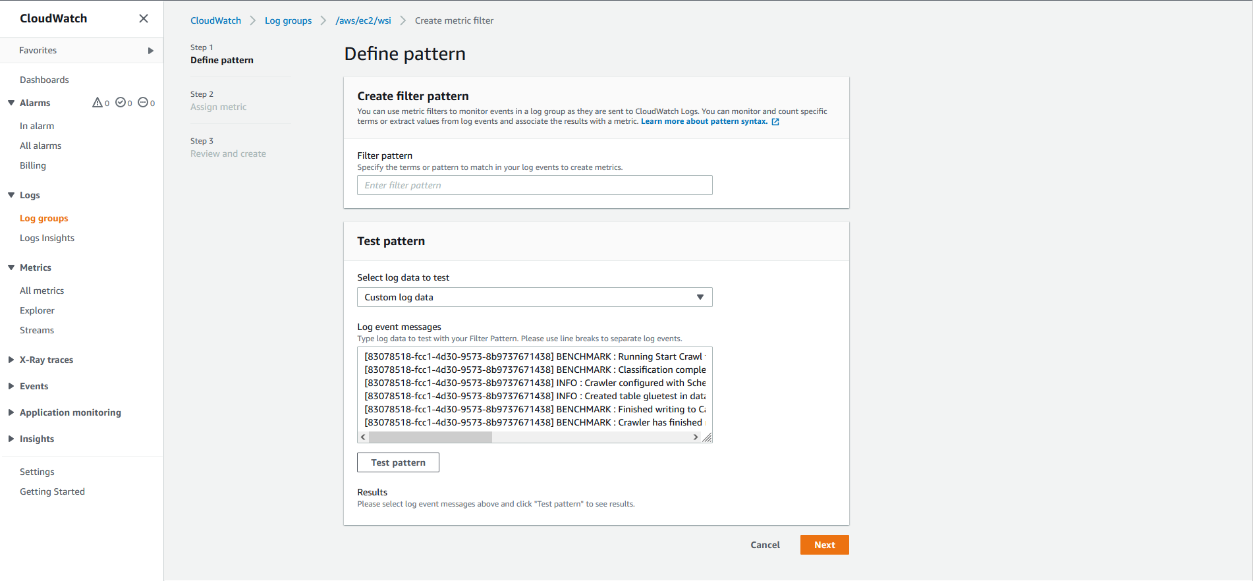Click the insufficient data alarms icon
1253x581 pixels.
pos(143,103)
